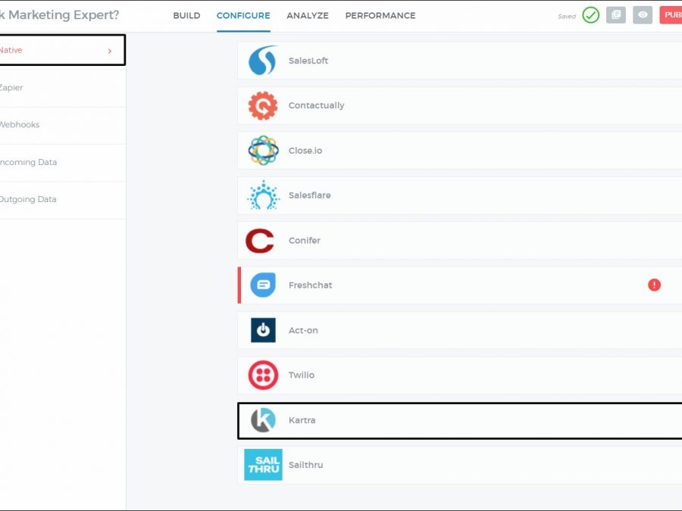Click the SalesLoft logo icon

click(263, 61)
